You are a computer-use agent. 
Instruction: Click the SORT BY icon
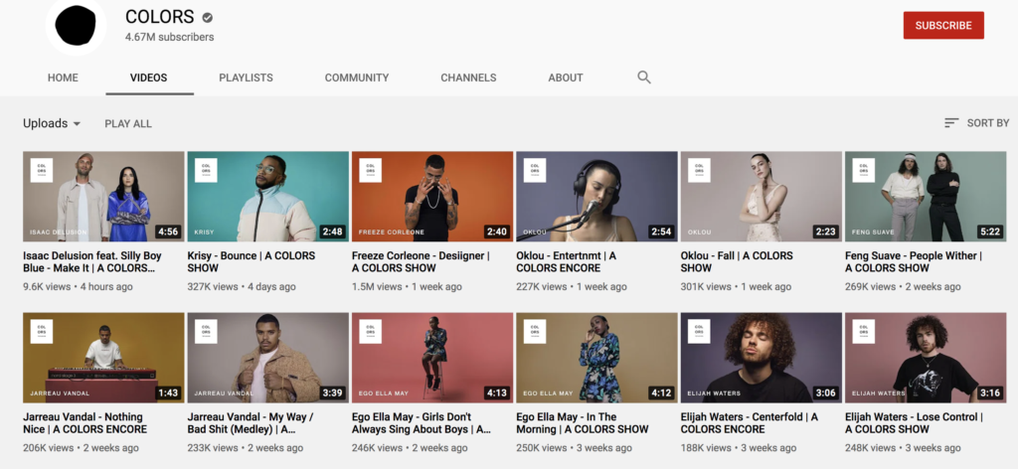(x=951, y=122)
